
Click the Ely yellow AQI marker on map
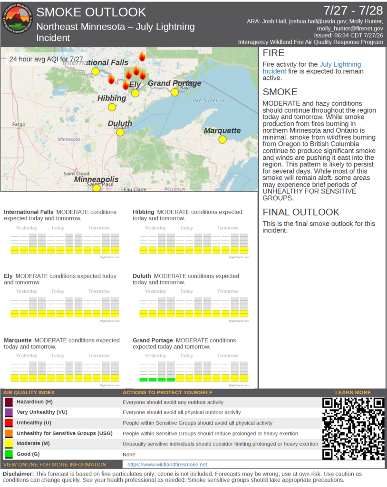pos(135,93)
